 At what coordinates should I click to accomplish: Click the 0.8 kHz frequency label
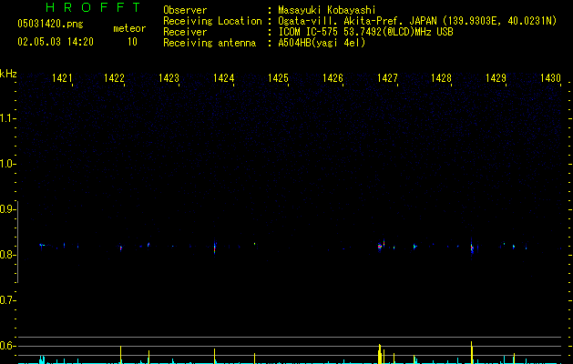7,255
